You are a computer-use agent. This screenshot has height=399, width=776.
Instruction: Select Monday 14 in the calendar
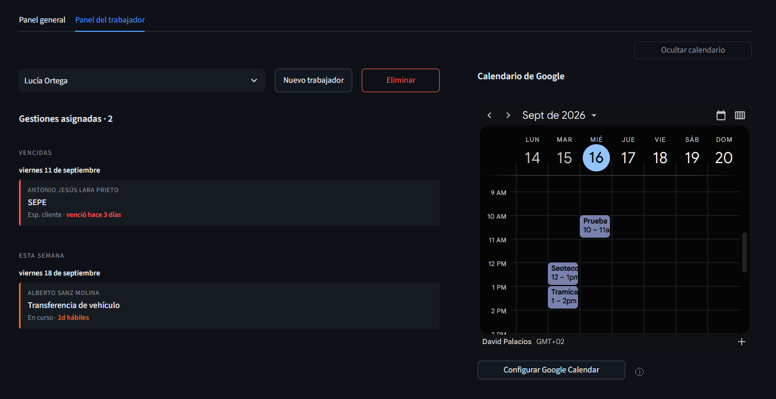pyautogui.click(x=533, y=158)
